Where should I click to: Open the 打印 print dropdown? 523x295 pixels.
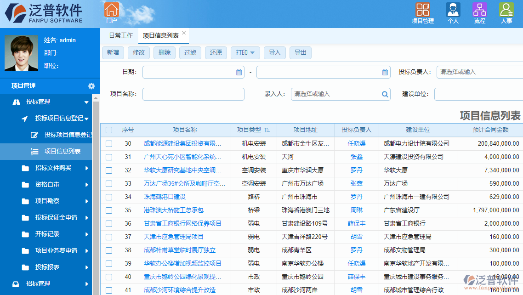point(245,52)
